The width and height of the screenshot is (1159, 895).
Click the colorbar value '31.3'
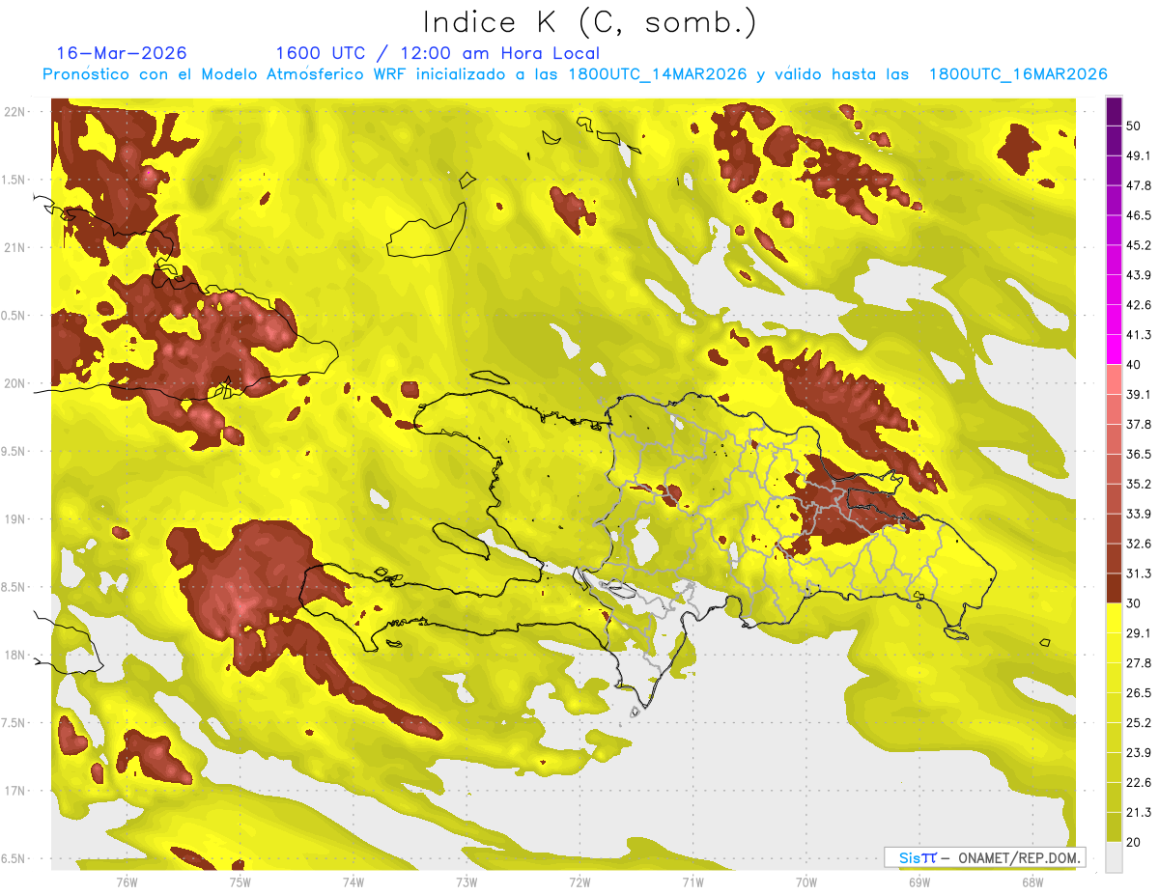click(1139, 573)
